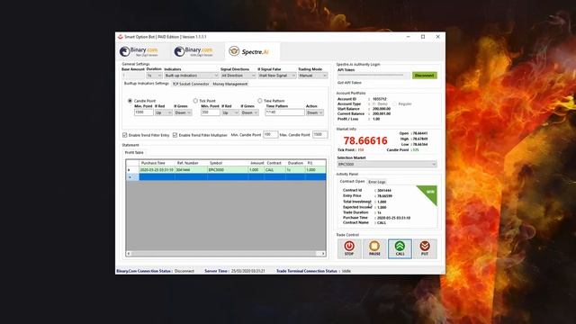
Task: Open the Duration dropdown
Action: coord(154,76)
